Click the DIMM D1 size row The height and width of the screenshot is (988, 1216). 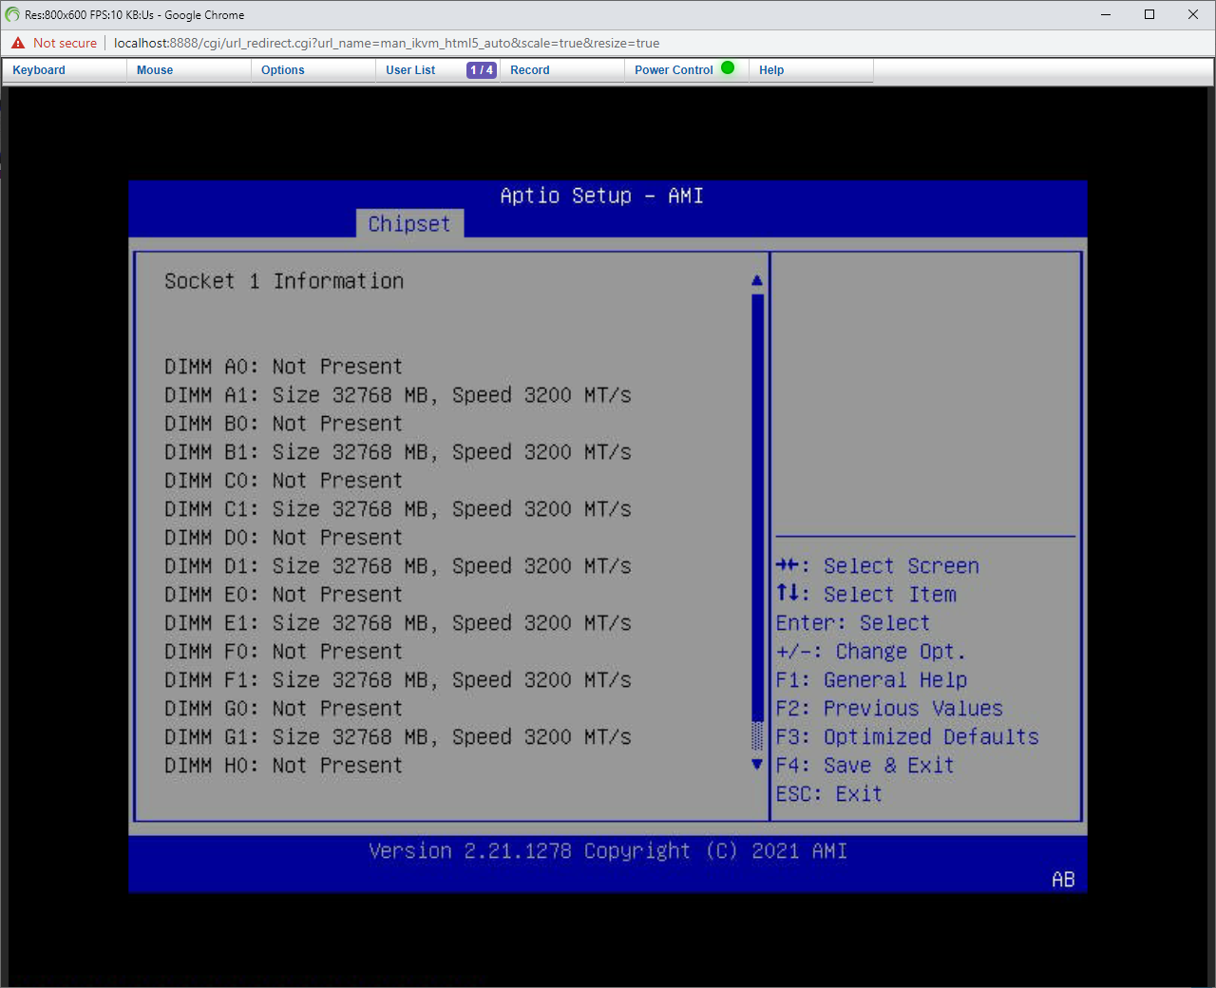click(x=398, y=566)
